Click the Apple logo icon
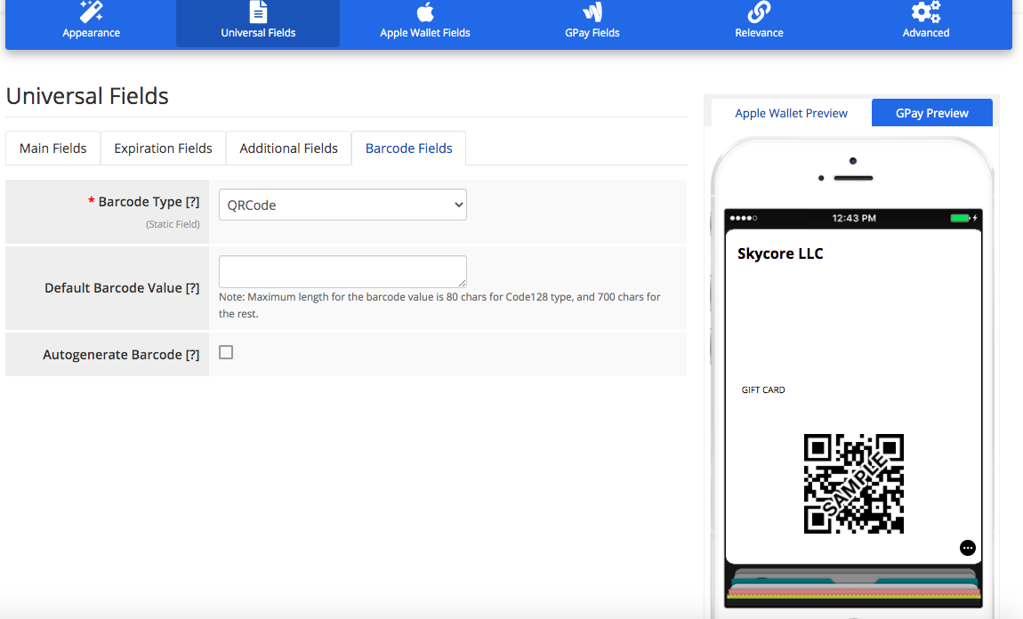1023x619 pixels. coord(425,12)
